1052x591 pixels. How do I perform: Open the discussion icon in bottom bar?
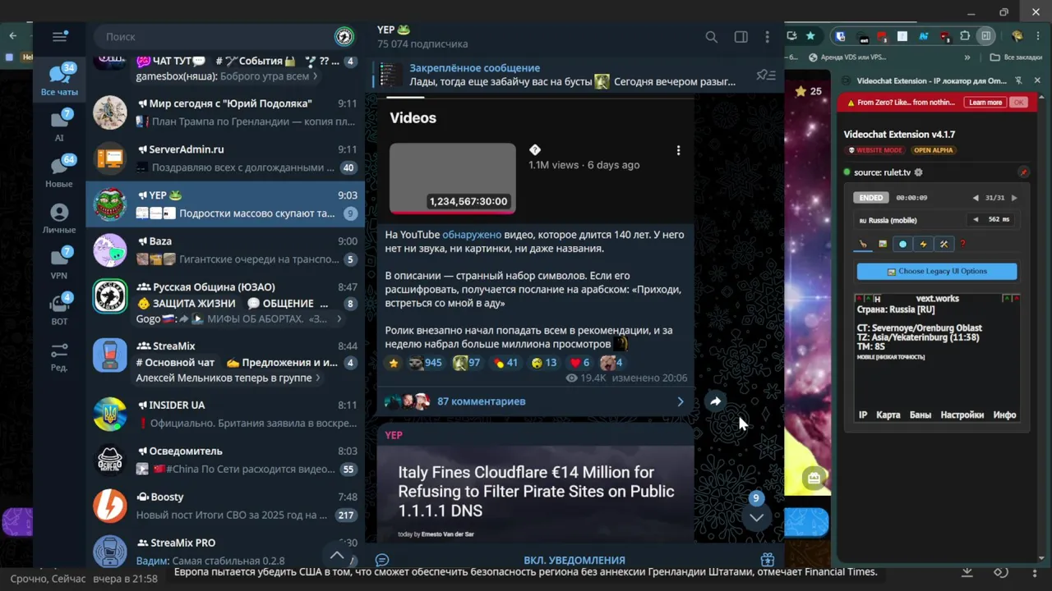click(382, 560)
